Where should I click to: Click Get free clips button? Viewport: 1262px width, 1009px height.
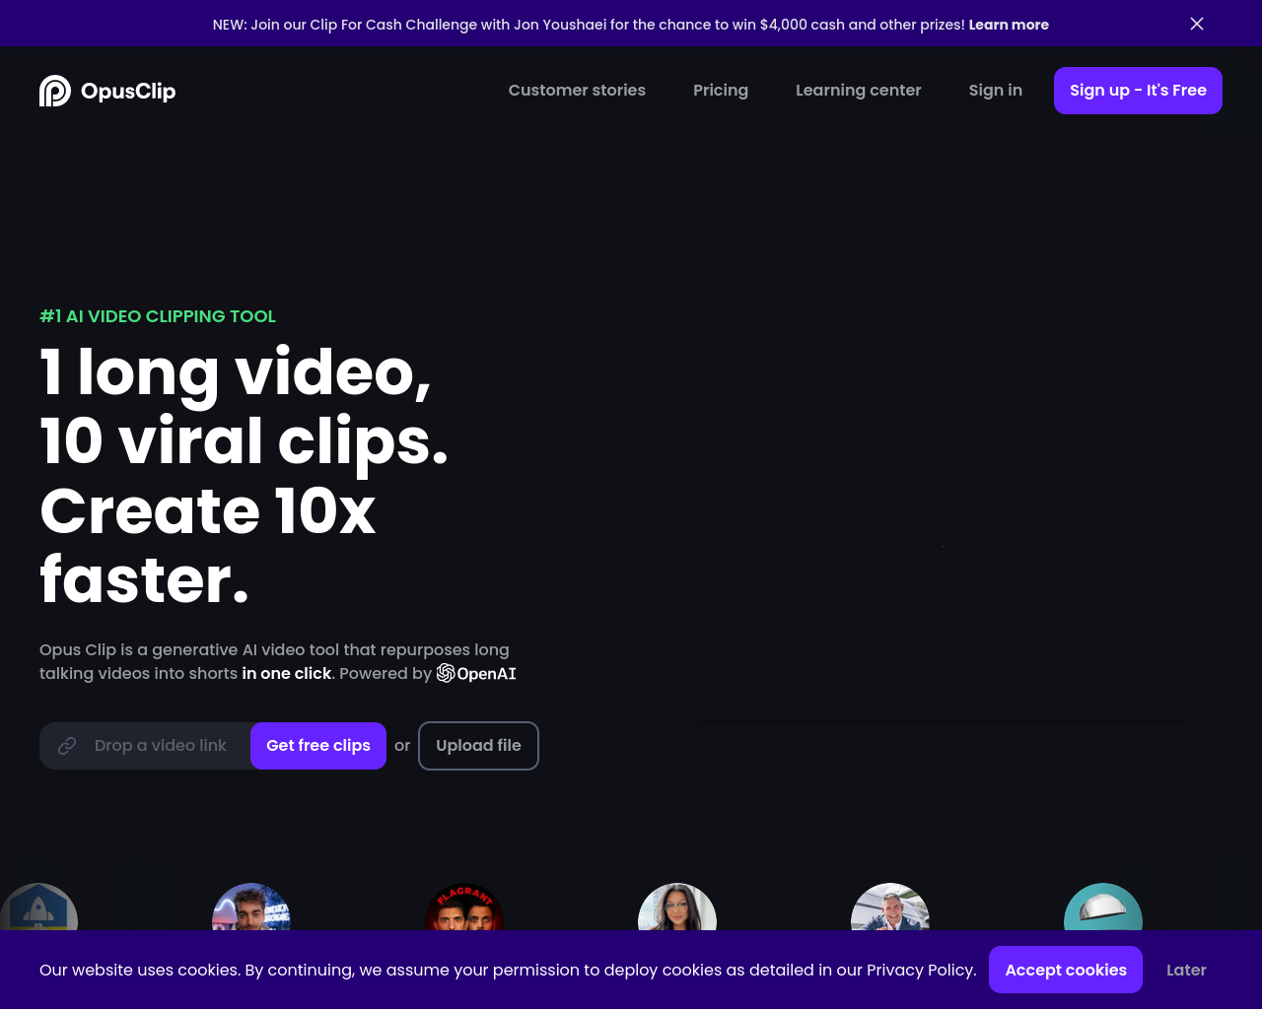[x=318, y=746]
